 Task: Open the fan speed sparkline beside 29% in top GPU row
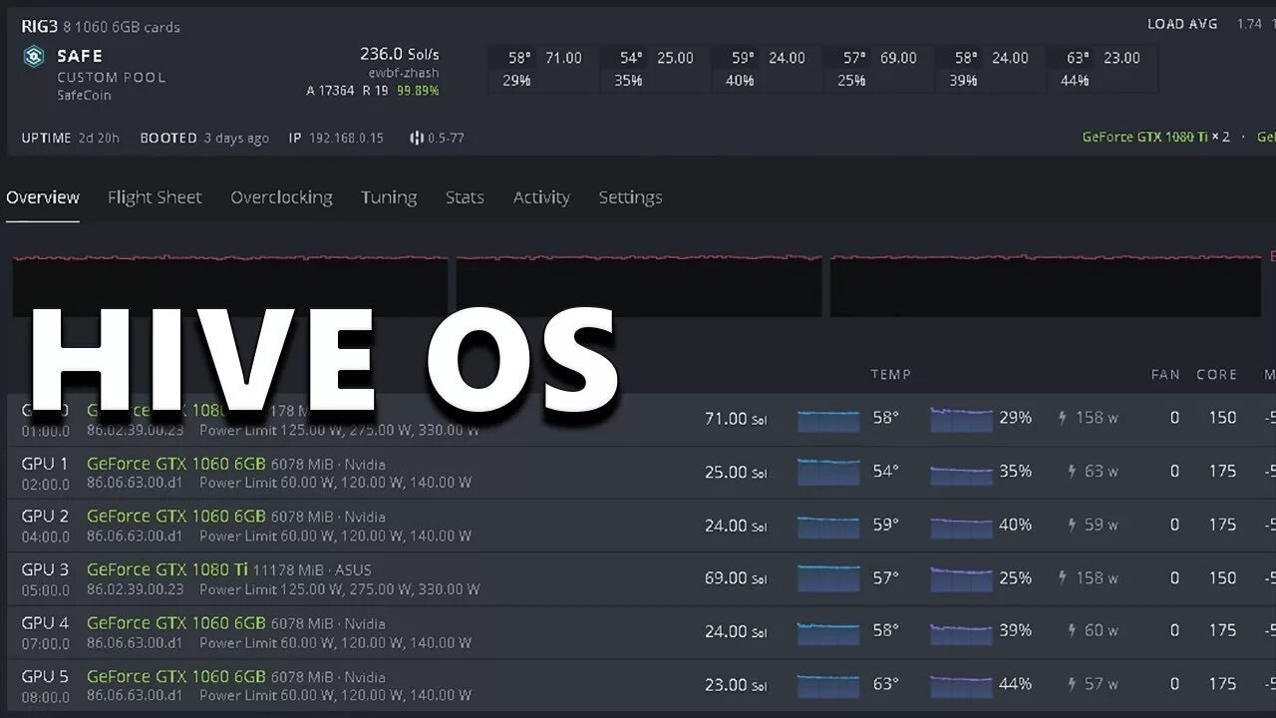tap(961, 418)
